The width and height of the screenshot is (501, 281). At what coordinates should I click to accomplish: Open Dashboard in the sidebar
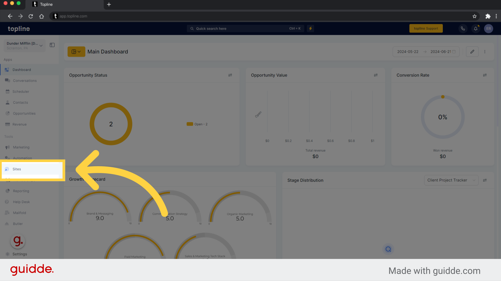point(29,70)
